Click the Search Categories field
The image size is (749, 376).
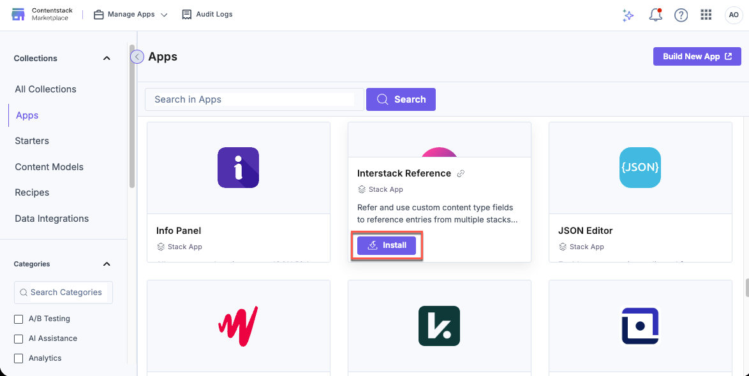[64, 293]
